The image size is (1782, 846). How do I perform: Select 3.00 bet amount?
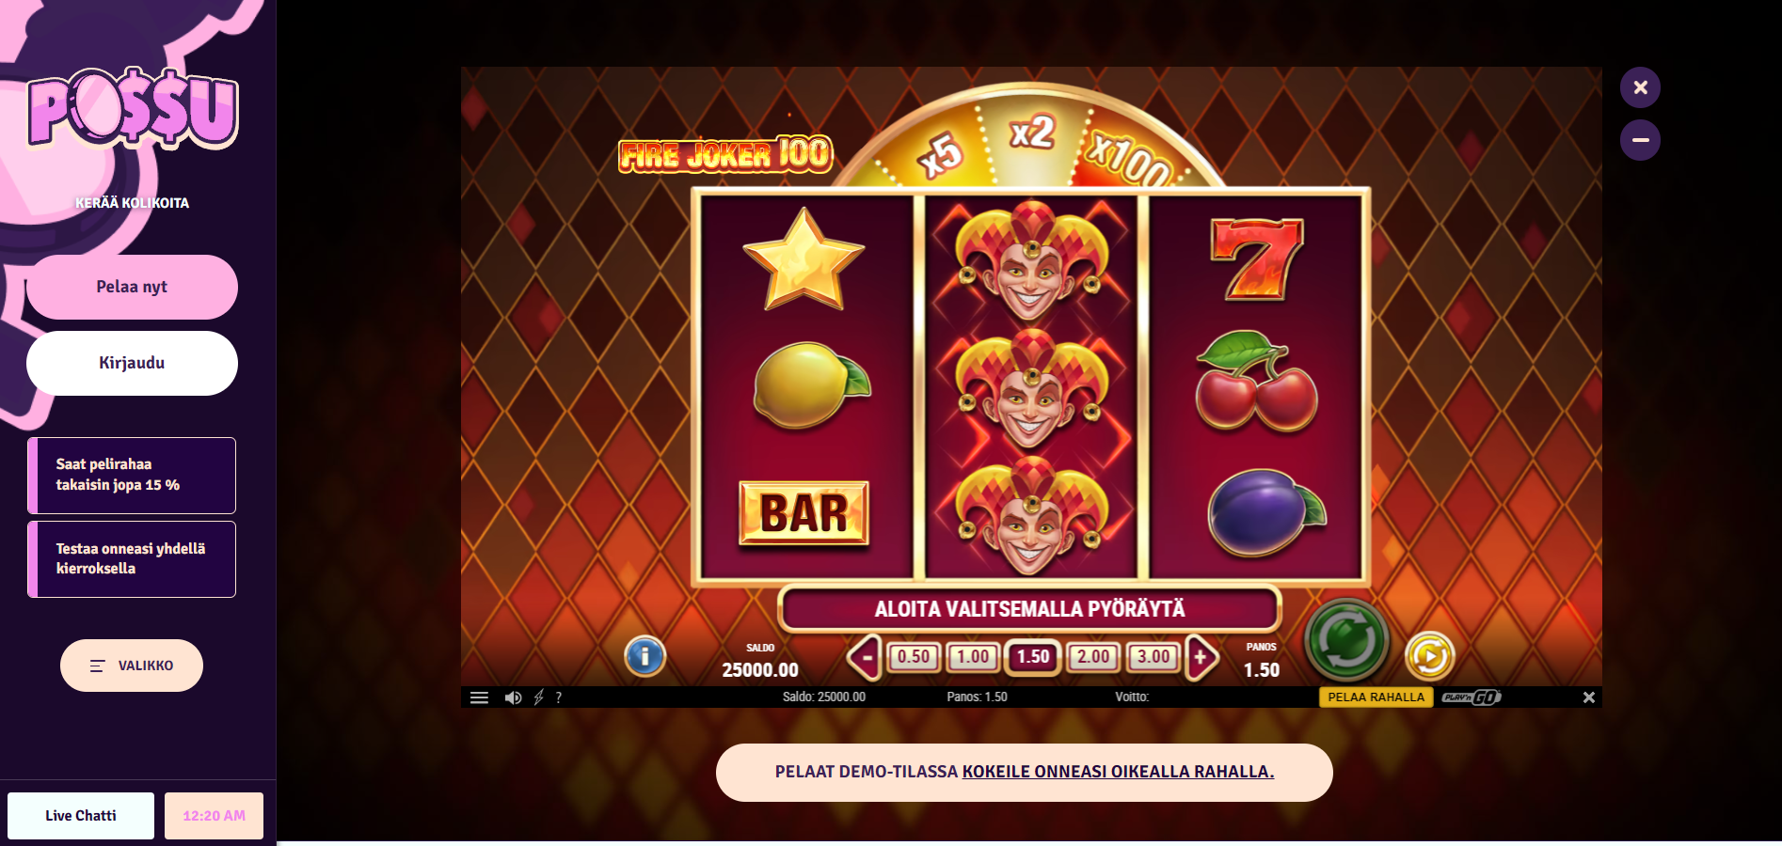pyautogui.click(x=1154, y=657)
